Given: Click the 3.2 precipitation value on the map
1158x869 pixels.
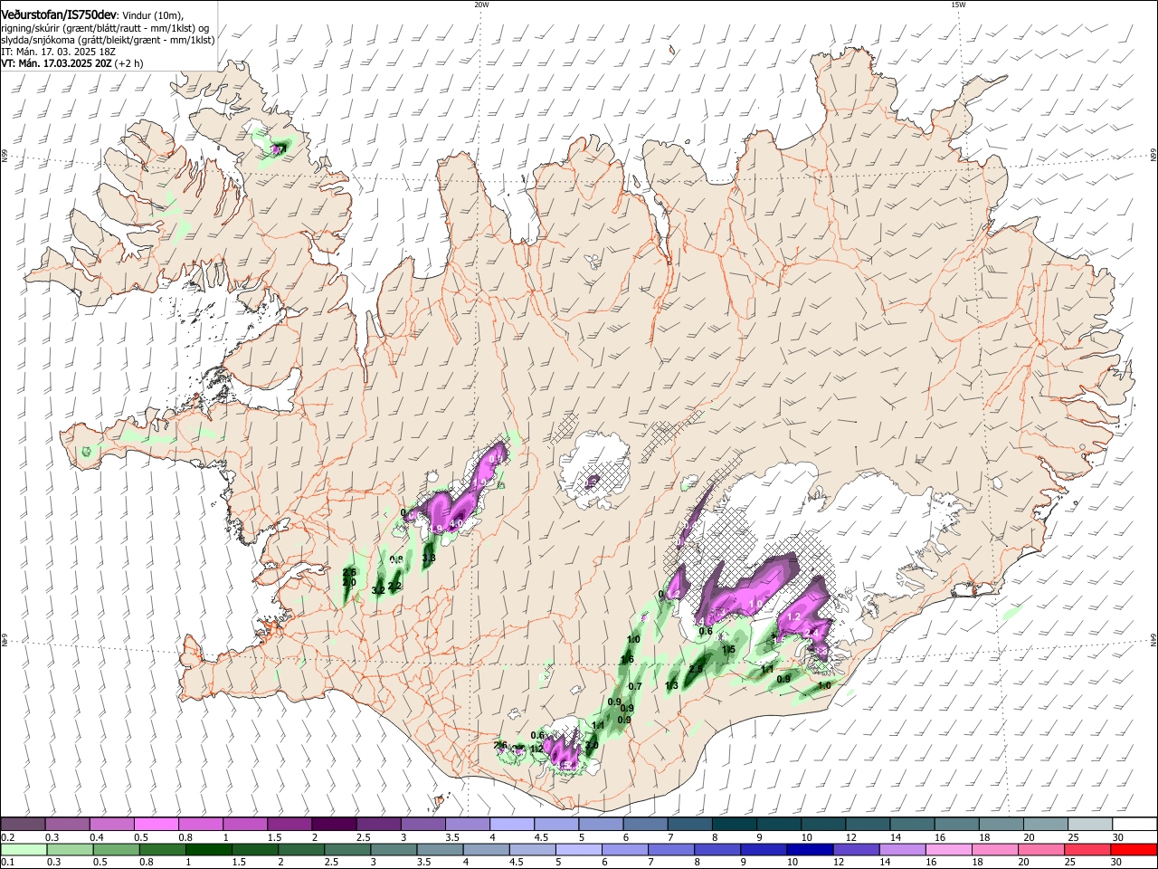Looking at the screenshot, I should 378,590.
